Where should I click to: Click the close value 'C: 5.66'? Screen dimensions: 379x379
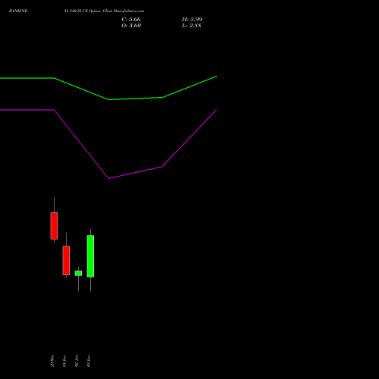click(x=131, y=20)
